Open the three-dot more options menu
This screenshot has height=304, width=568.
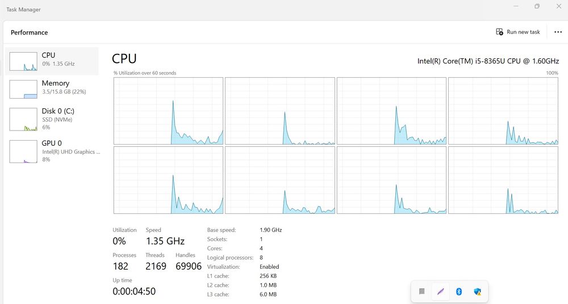(558, 32)
